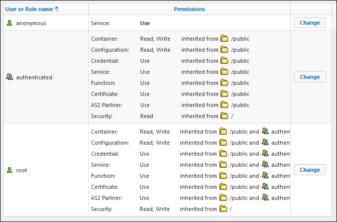The image size is (337, 222).
Task: Select the root user name
Action: coord(22,170)
